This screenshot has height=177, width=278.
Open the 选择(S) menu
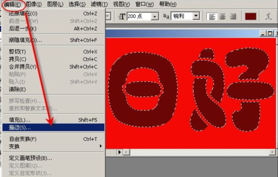(77, 4)
